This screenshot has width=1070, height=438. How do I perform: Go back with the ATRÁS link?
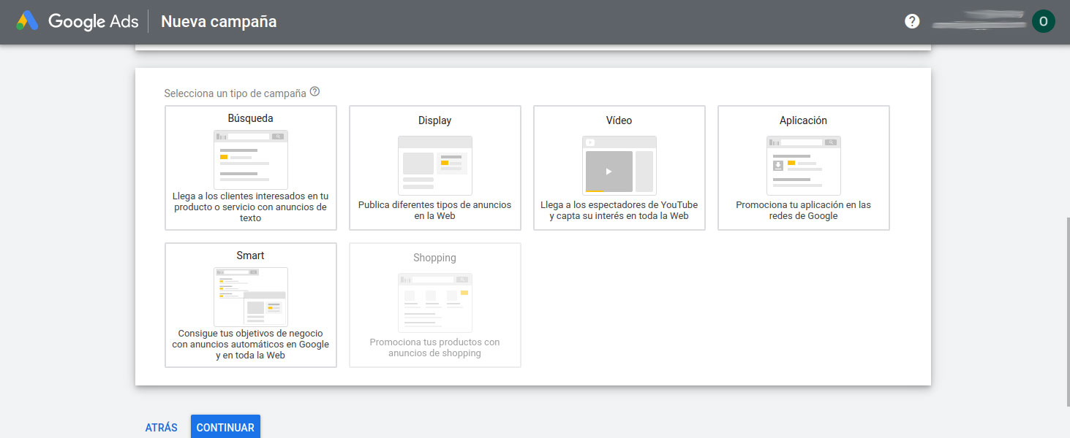[x=162, y=428]
